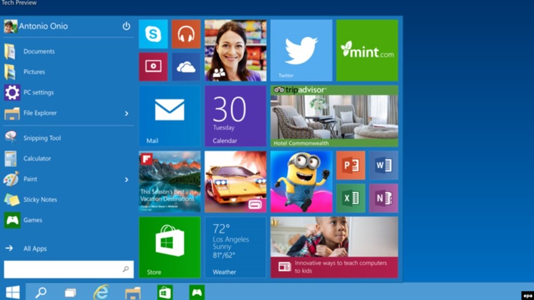Launch Internet Explorer from the taskbar
Viewport: 534px width, 300px height.
101,292
